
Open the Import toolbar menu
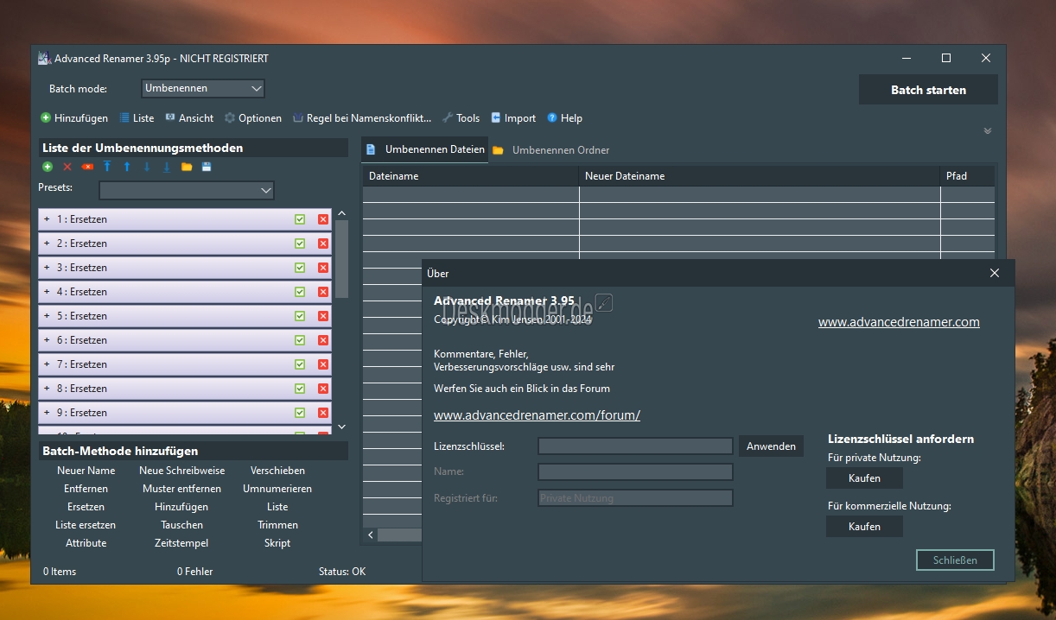[513, 118]
